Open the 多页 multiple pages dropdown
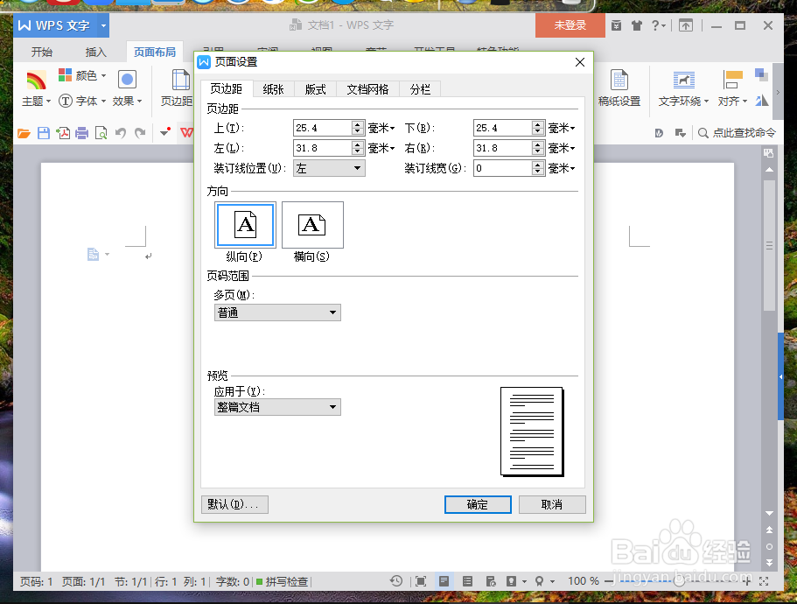The height and width of the screenshot is (604, 797). click(277, 313)
